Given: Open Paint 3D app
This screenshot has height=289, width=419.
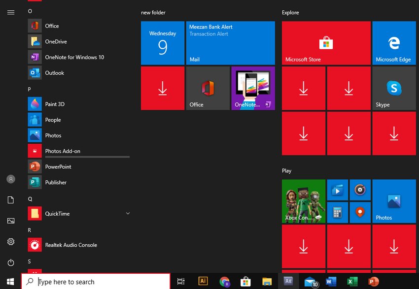Looking at the screenshot, I should [x=79, y=104].
